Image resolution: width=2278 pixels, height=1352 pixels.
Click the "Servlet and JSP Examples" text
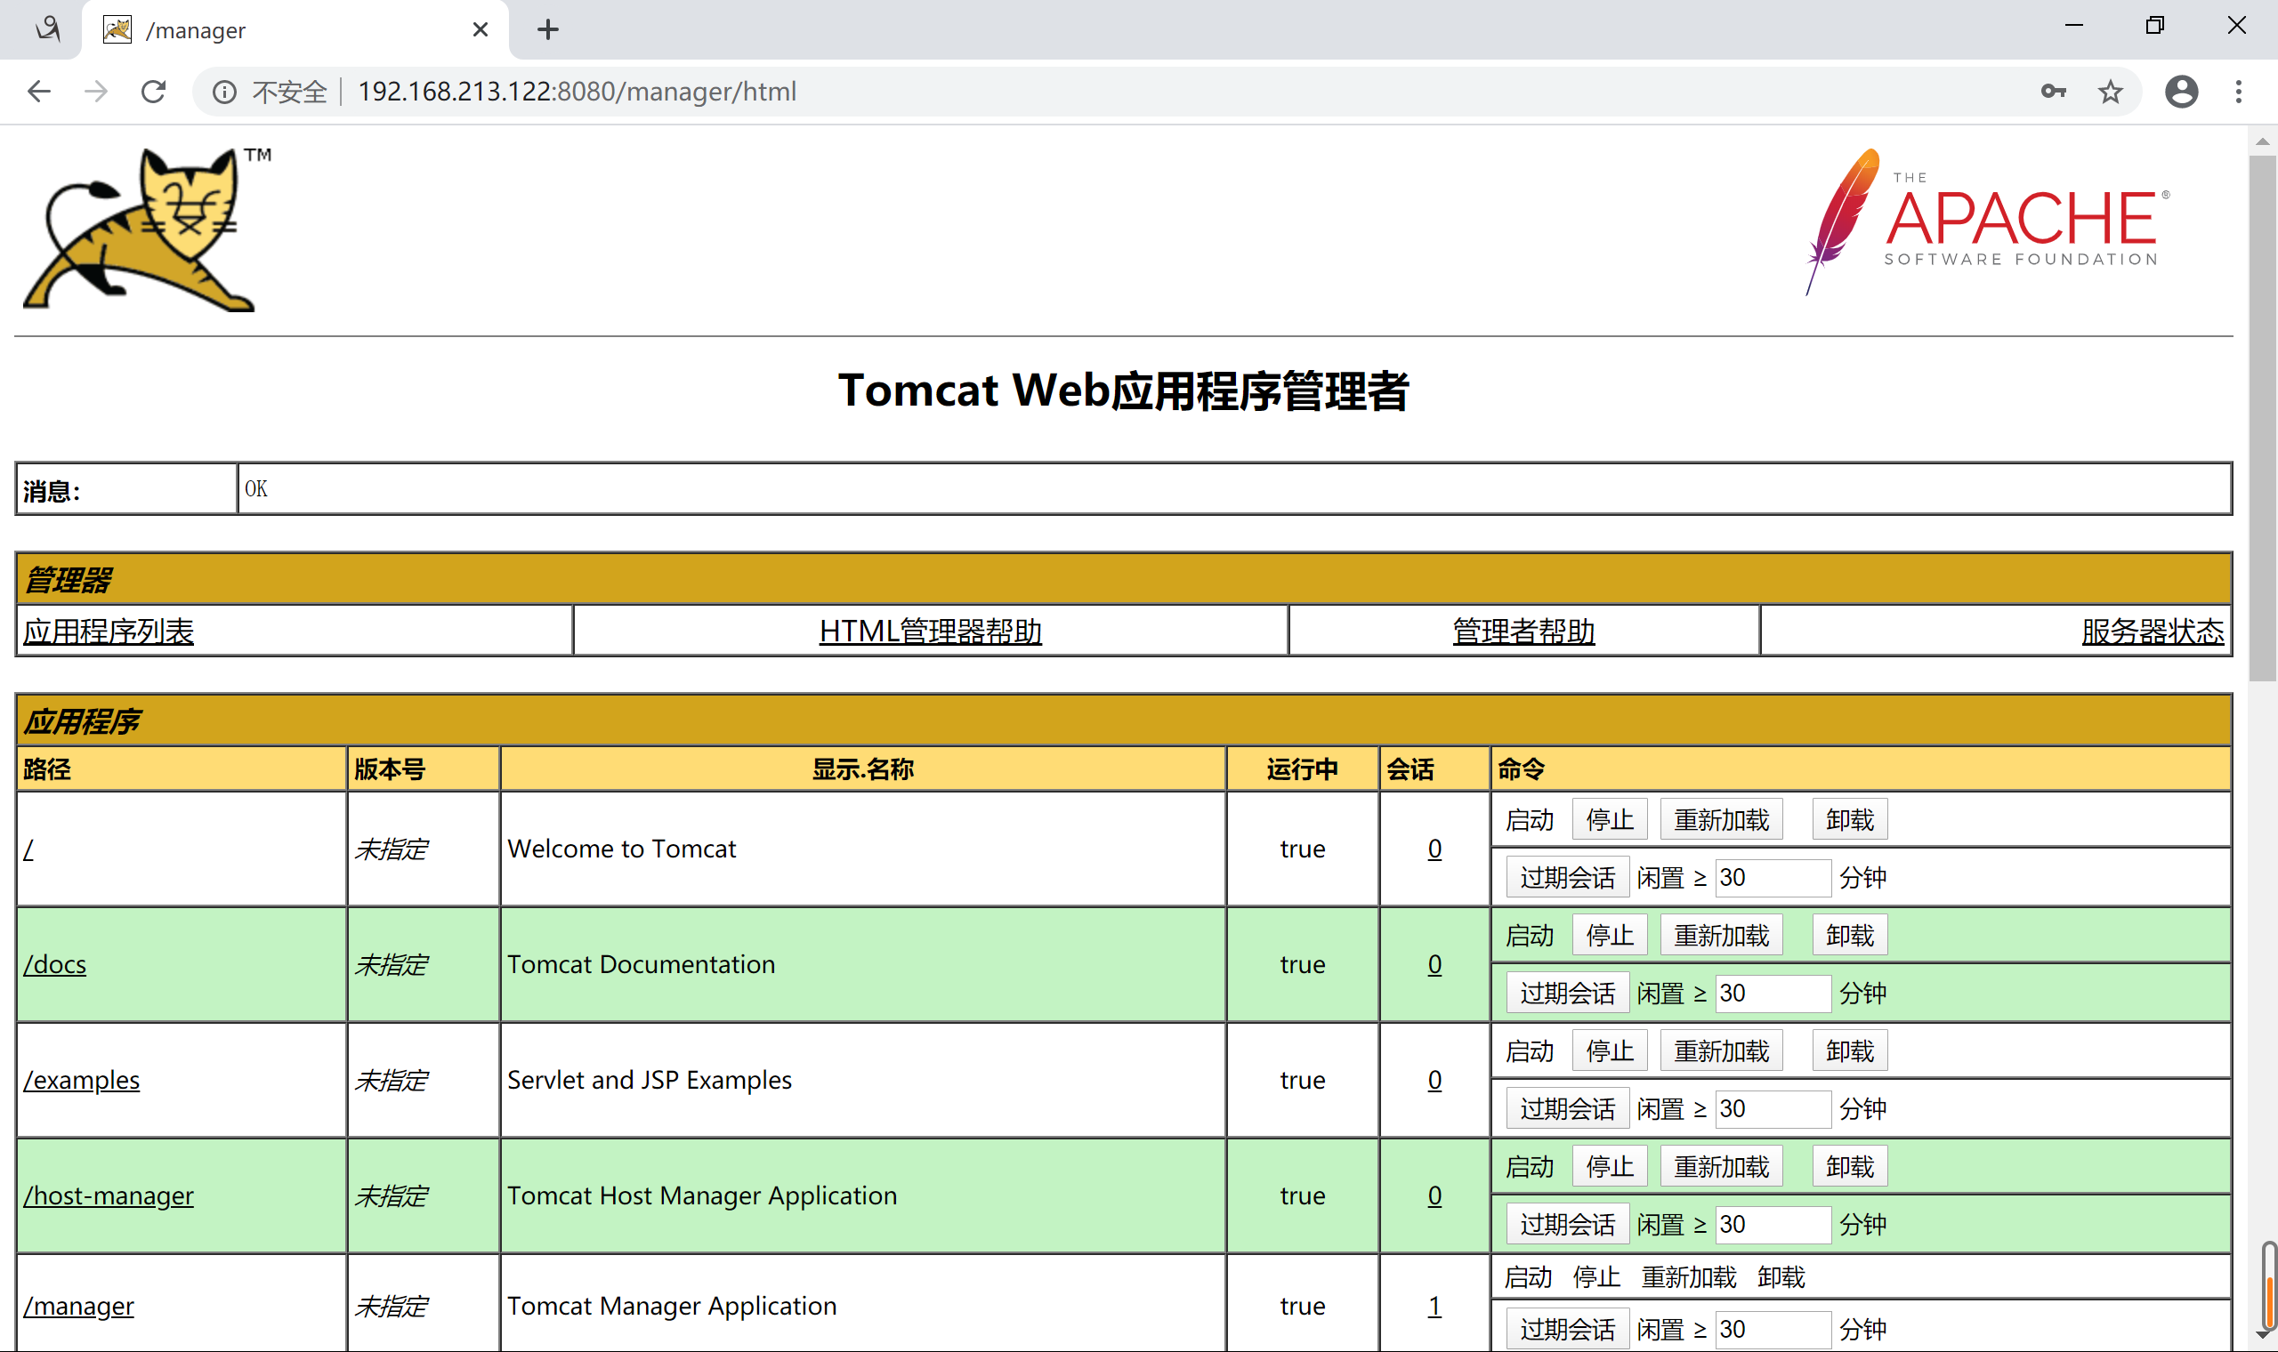[649, 1080]
